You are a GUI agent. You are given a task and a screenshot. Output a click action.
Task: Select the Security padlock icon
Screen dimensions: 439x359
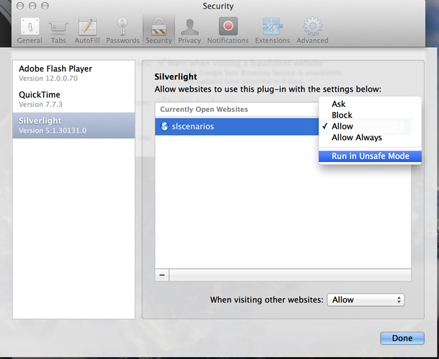(159, 27)
